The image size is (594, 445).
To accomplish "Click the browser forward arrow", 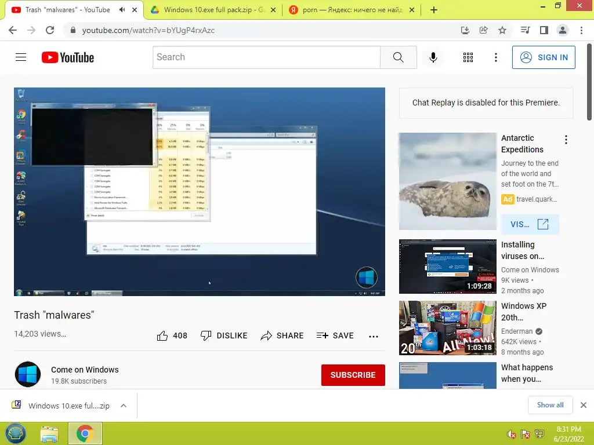I will [x=31, y=30].
